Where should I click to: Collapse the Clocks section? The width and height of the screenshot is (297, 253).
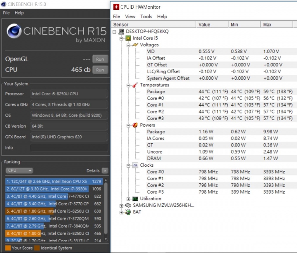[x=128, y=166]
